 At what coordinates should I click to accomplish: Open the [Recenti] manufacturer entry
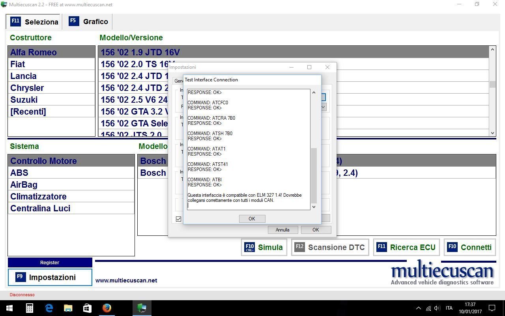coord(51,111)
